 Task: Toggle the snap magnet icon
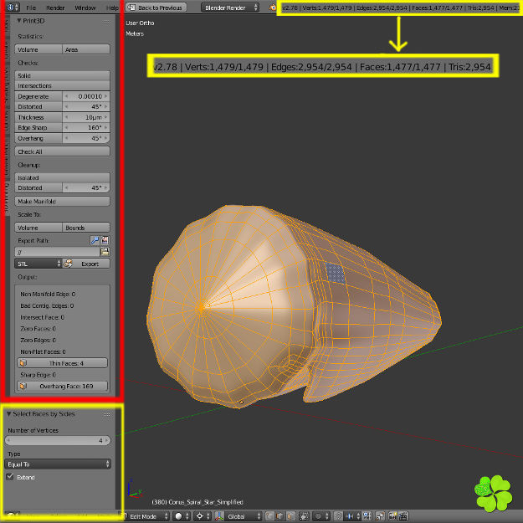pos(339,516)
